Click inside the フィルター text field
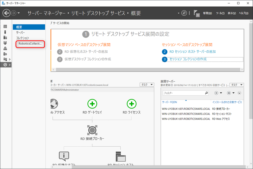 (x=183, y=93)
